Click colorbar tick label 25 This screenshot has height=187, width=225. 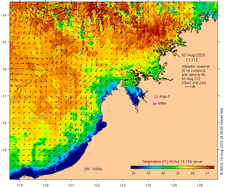coord(178,173)
